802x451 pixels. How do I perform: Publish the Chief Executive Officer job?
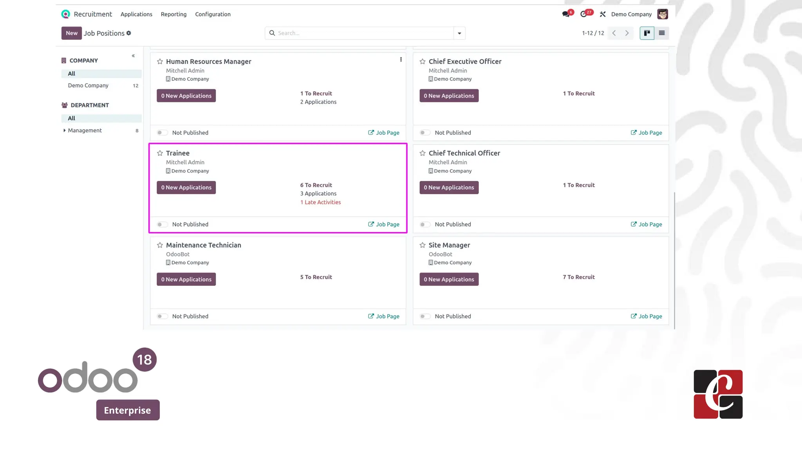[424, 133]
